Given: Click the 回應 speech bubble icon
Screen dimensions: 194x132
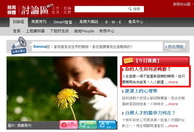Looking at the screenshot, I should coord(83,124).
